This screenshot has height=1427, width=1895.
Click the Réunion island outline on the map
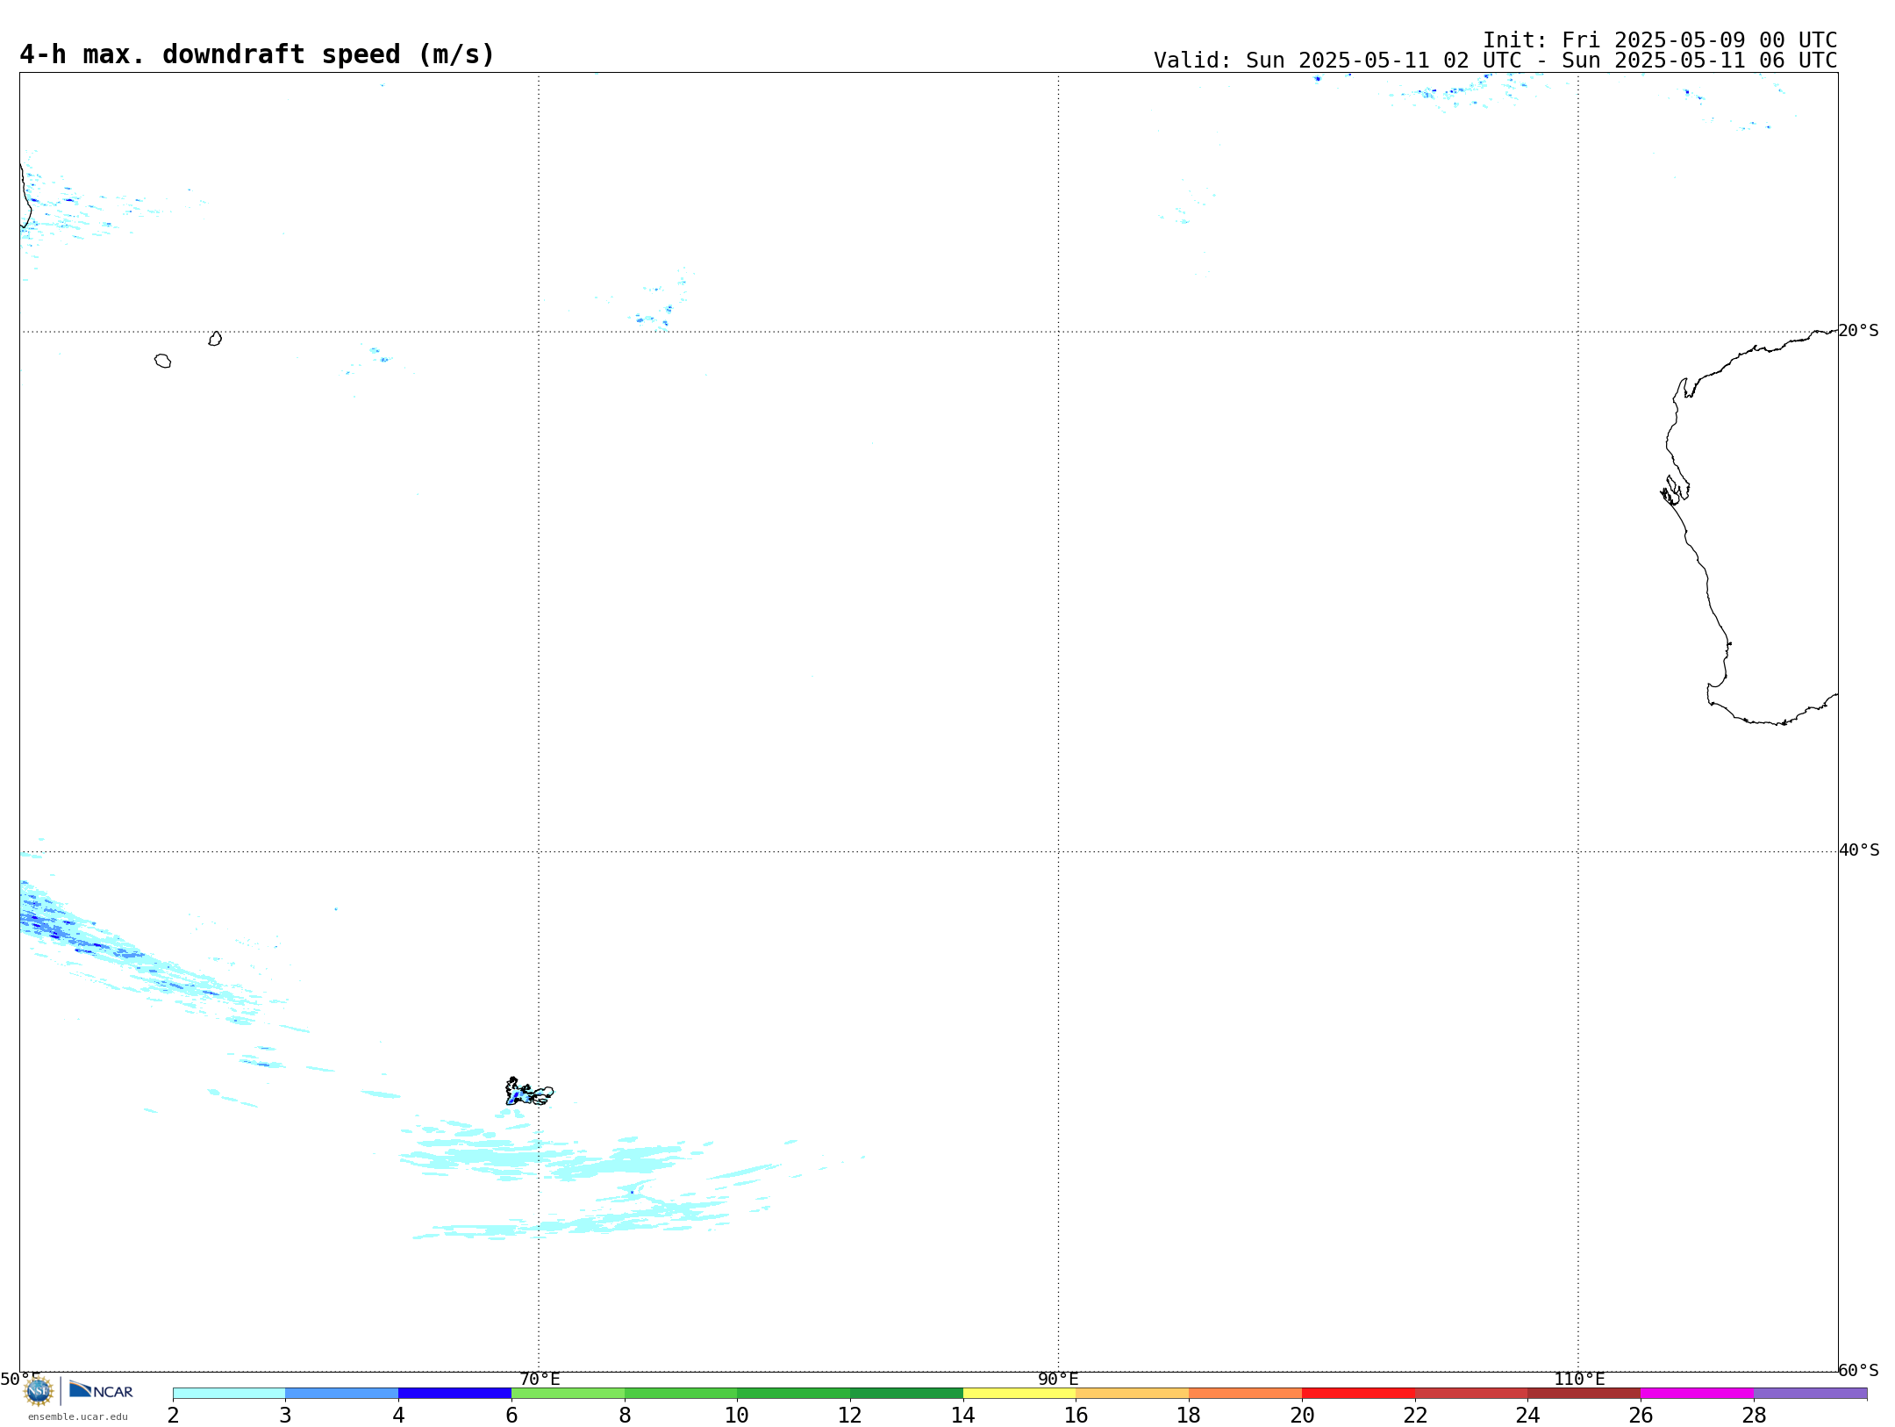click(x=162, y=361)
